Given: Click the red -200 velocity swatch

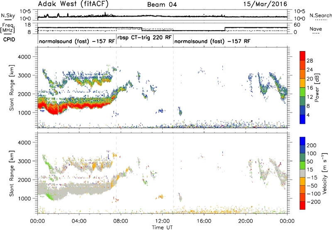Looking at the screenshot, I should coord(303,206).
